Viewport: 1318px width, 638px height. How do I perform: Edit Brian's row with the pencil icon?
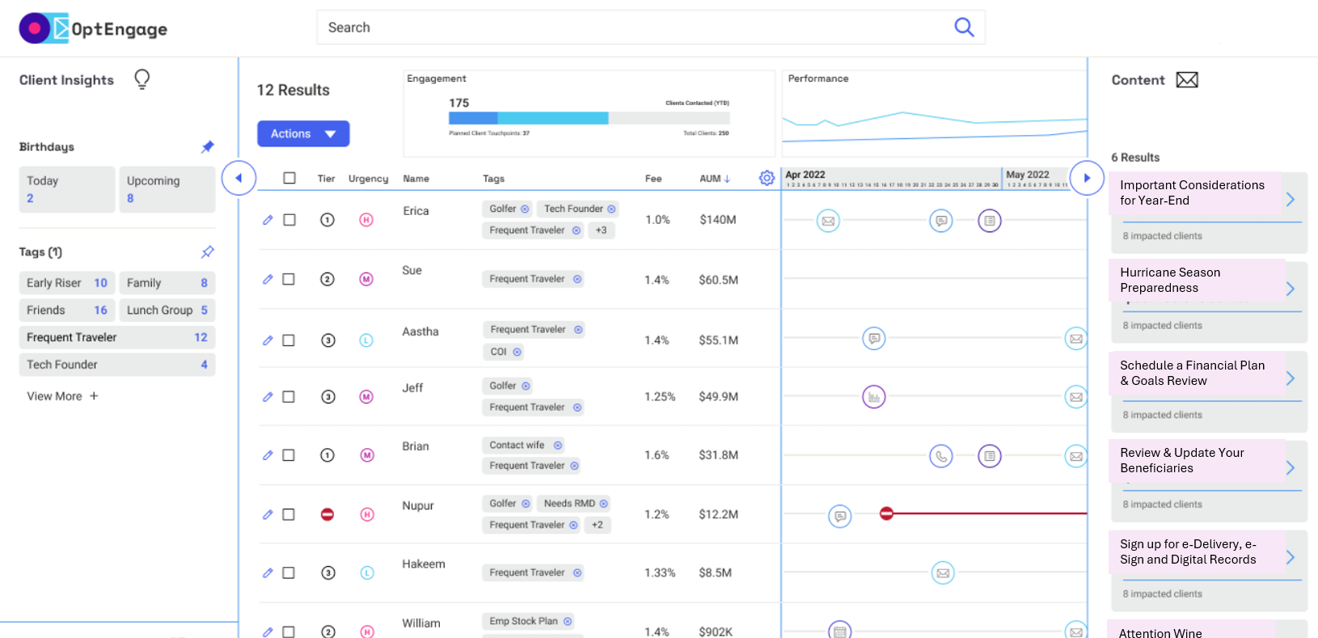[x=268, y=455]
